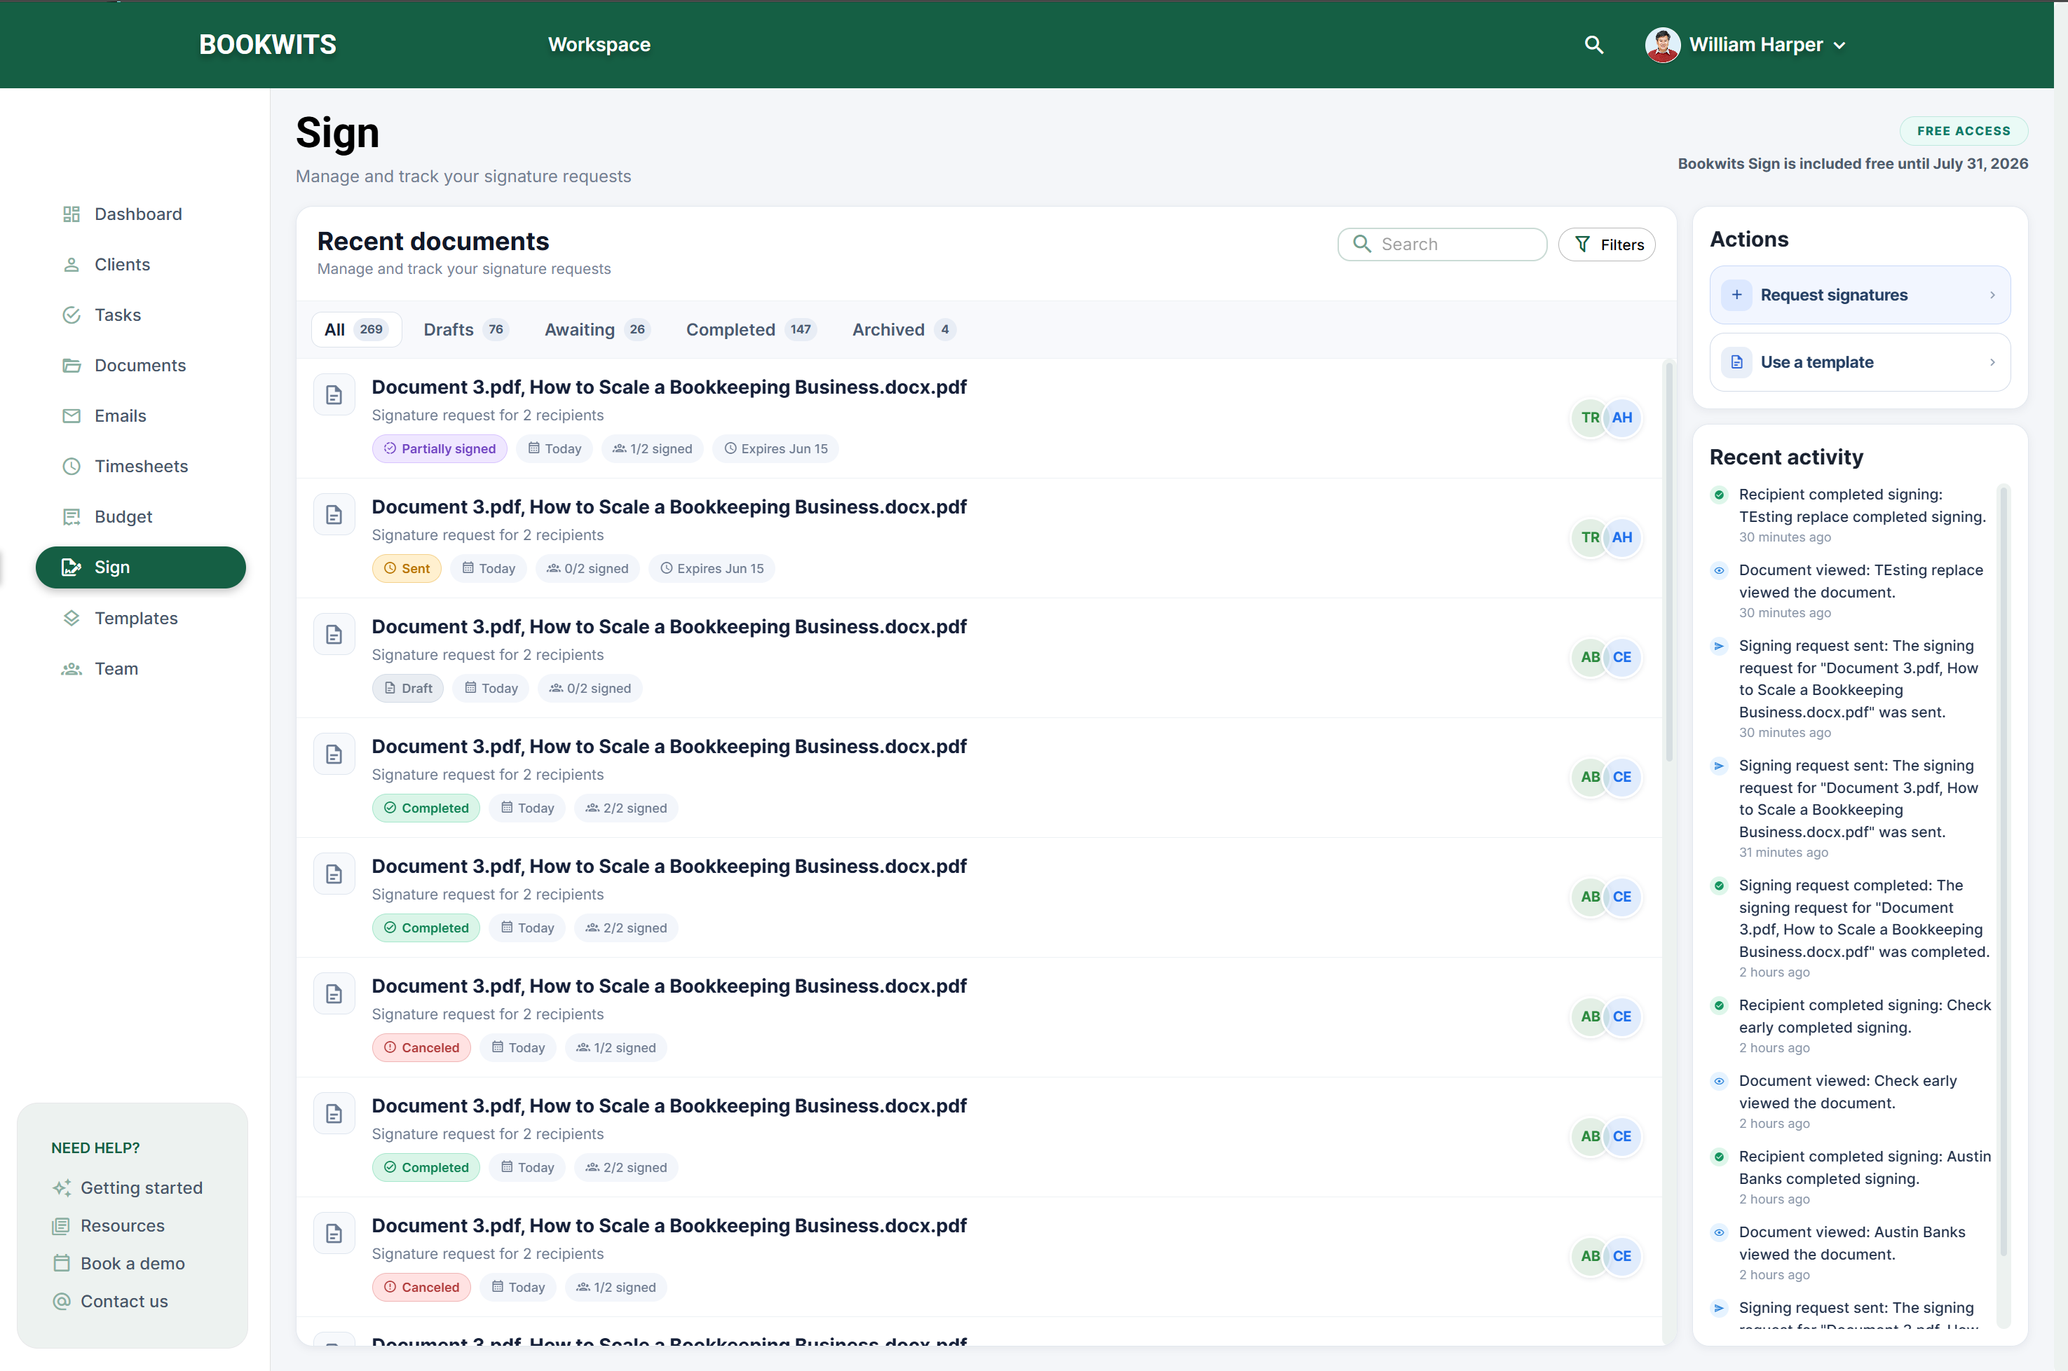Open the Partially signed document title
This screenshot has width=2068, height=1371.
(669, 387)
